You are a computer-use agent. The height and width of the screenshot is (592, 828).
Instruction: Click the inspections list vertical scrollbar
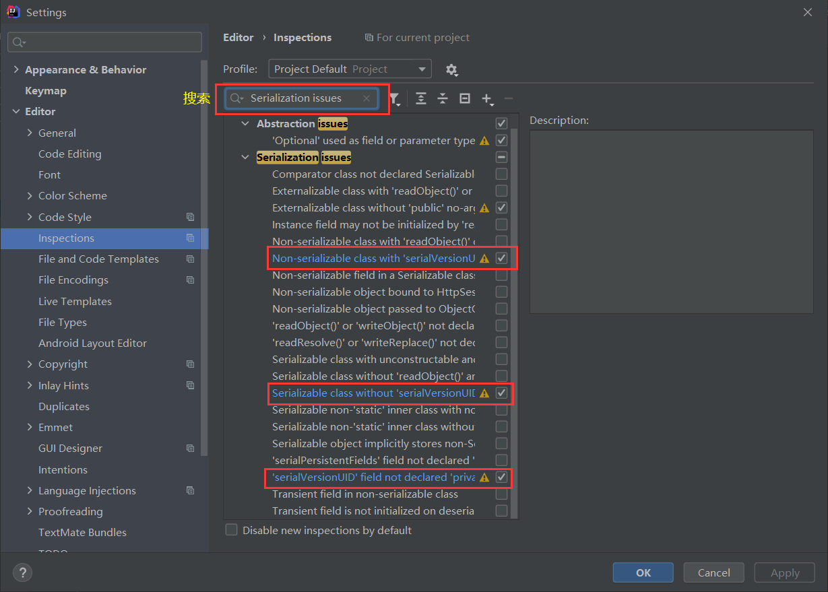pyautogui.click(x=514, y=323)
